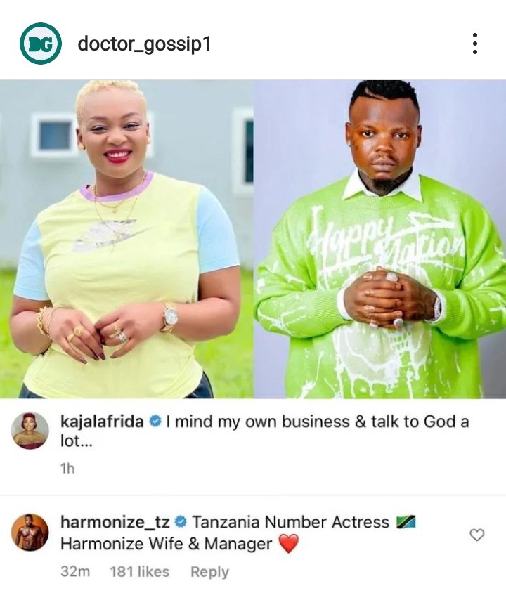This screenshot has width=506, height=593.
Task: Click the verified badge beside harmonize_tz
Action: [x=181, y=522]
